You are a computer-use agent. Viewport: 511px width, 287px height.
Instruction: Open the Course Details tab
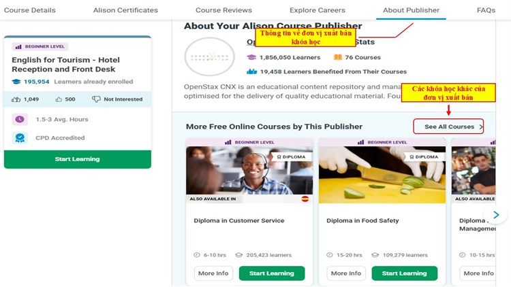(x=30, y=10)
